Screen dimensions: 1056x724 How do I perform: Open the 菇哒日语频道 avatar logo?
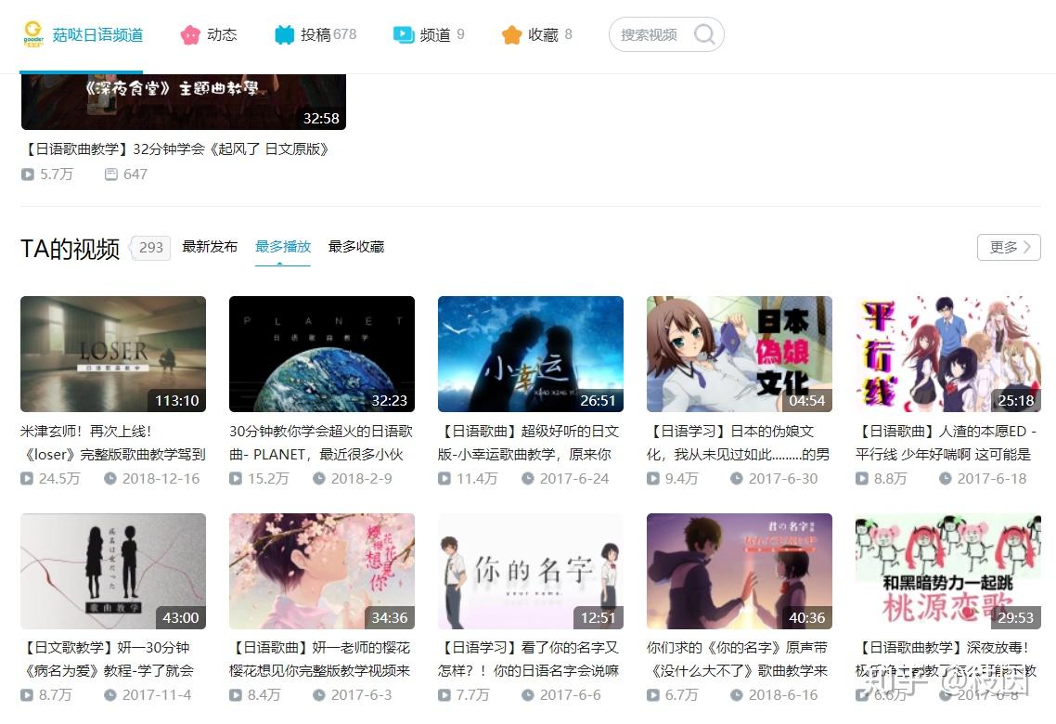click(x=33, y=33)
